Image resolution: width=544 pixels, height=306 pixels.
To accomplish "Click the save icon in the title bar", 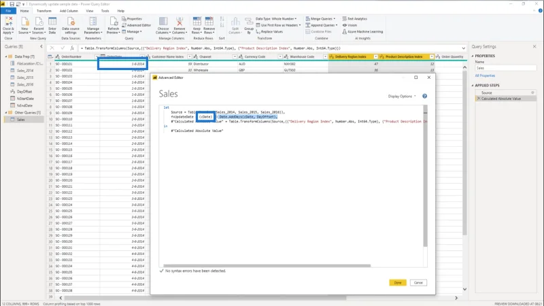I will (x=12, y=4).
